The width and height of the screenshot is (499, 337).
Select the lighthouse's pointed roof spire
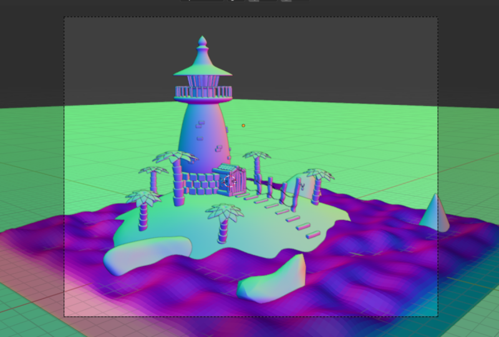203,57
